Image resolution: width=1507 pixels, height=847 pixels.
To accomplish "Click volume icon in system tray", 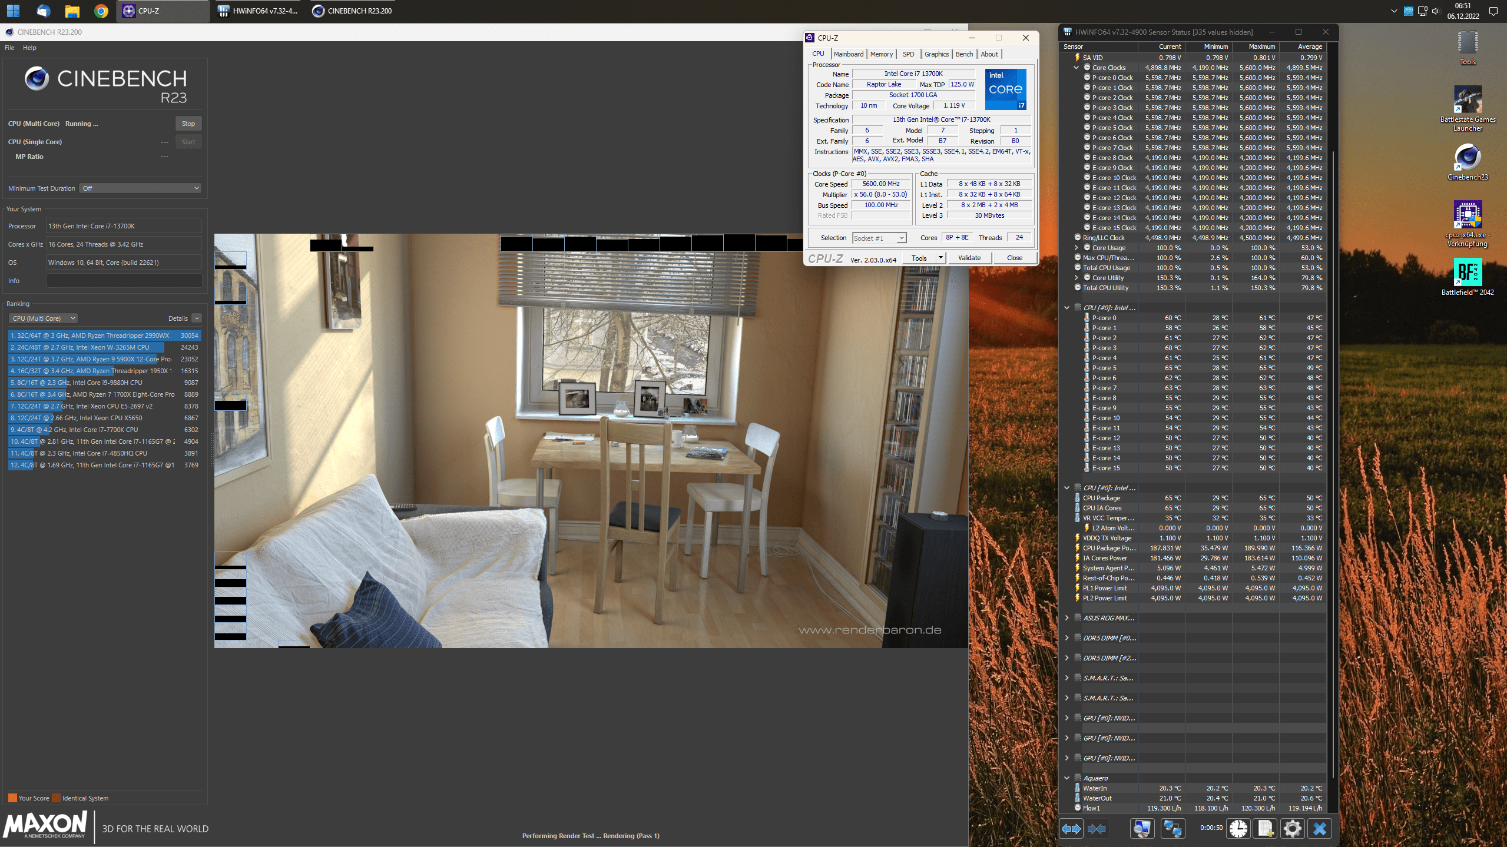I will tap(1436, 11).
